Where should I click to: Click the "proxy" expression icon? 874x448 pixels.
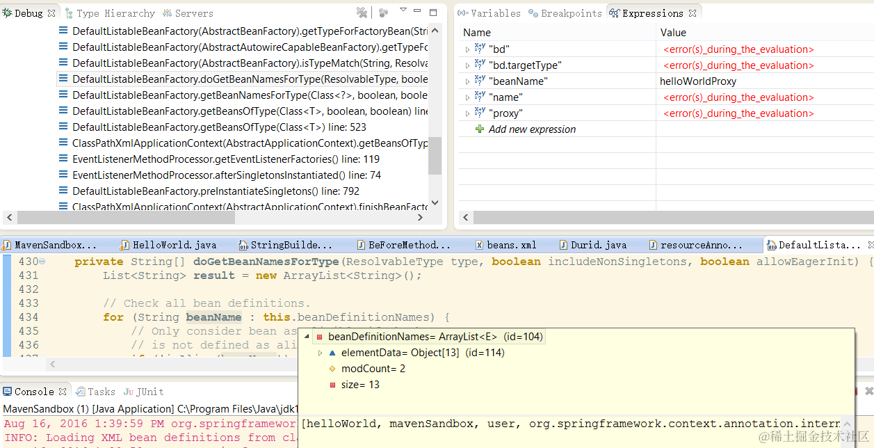click(480, 113)
